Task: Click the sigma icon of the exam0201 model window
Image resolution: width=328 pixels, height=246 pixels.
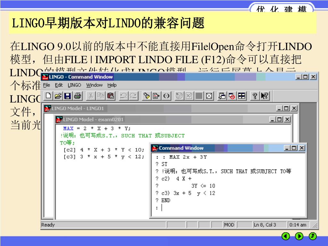Action: click(59, 119)
